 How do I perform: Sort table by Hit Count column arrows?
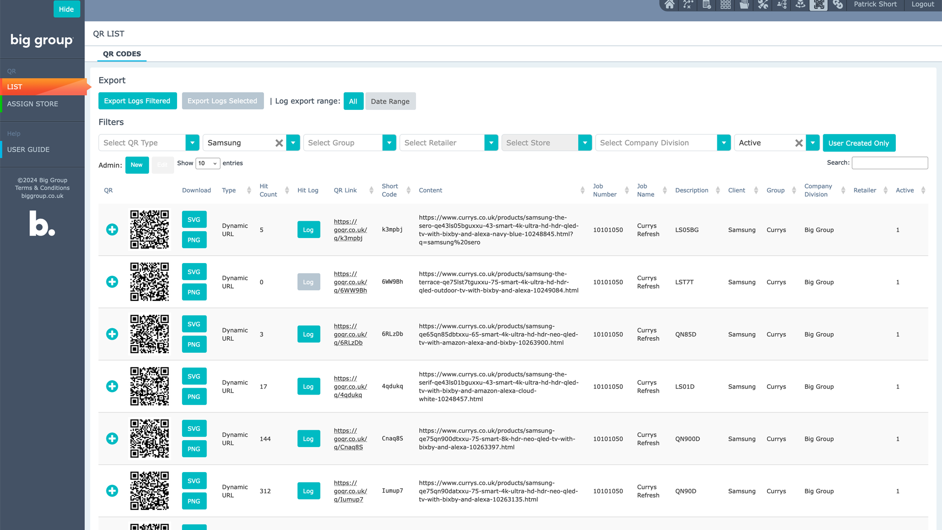pyautogui.click(x=287, y=190)
